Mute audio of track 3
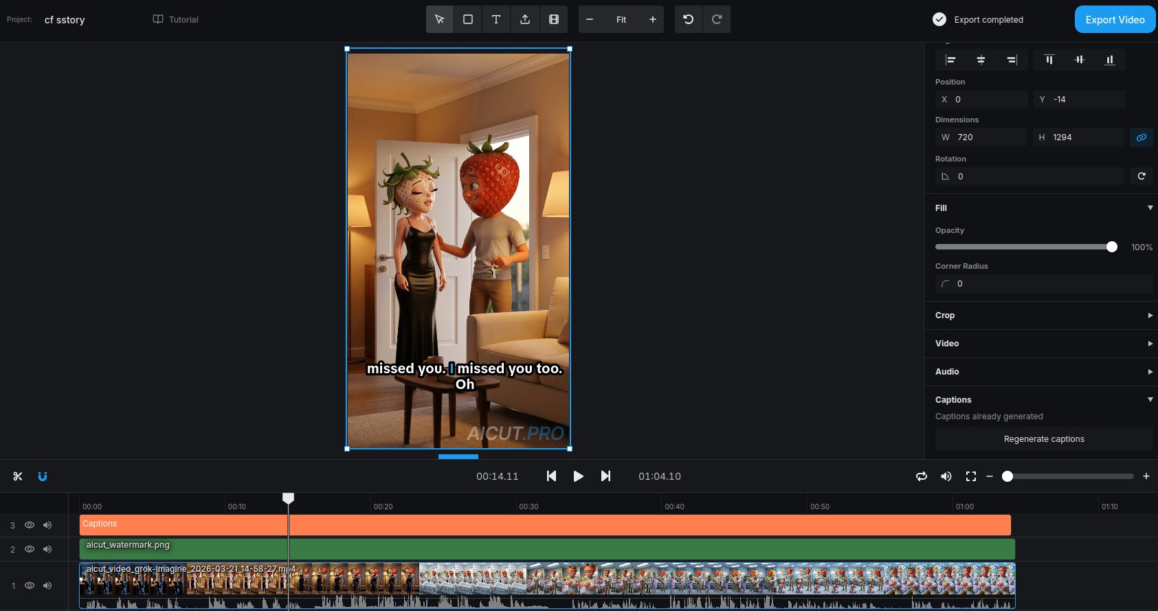The image size is (1158, 611). click(x=47, y=525)
